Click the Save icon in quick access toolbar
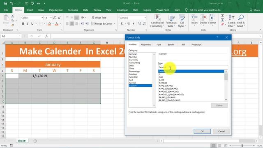 [x=5, y=3]
